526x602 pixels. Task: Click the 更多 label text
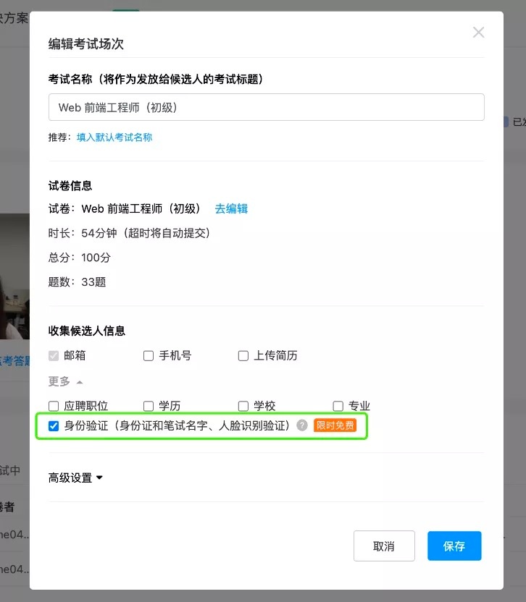(x=59, y=381)
